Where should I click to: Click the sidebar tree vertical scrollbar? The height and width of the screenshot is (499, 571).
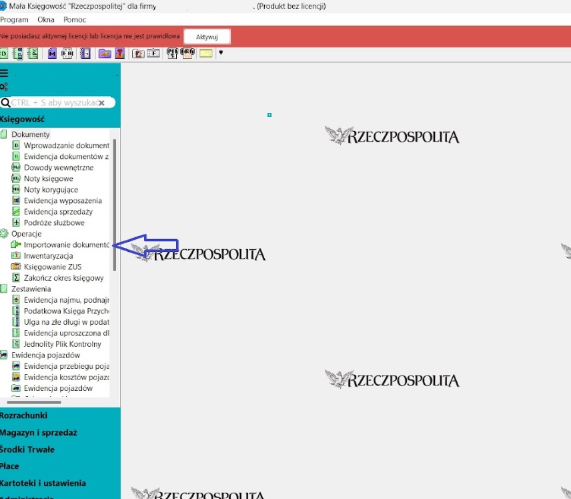click(x=115, y=205)
